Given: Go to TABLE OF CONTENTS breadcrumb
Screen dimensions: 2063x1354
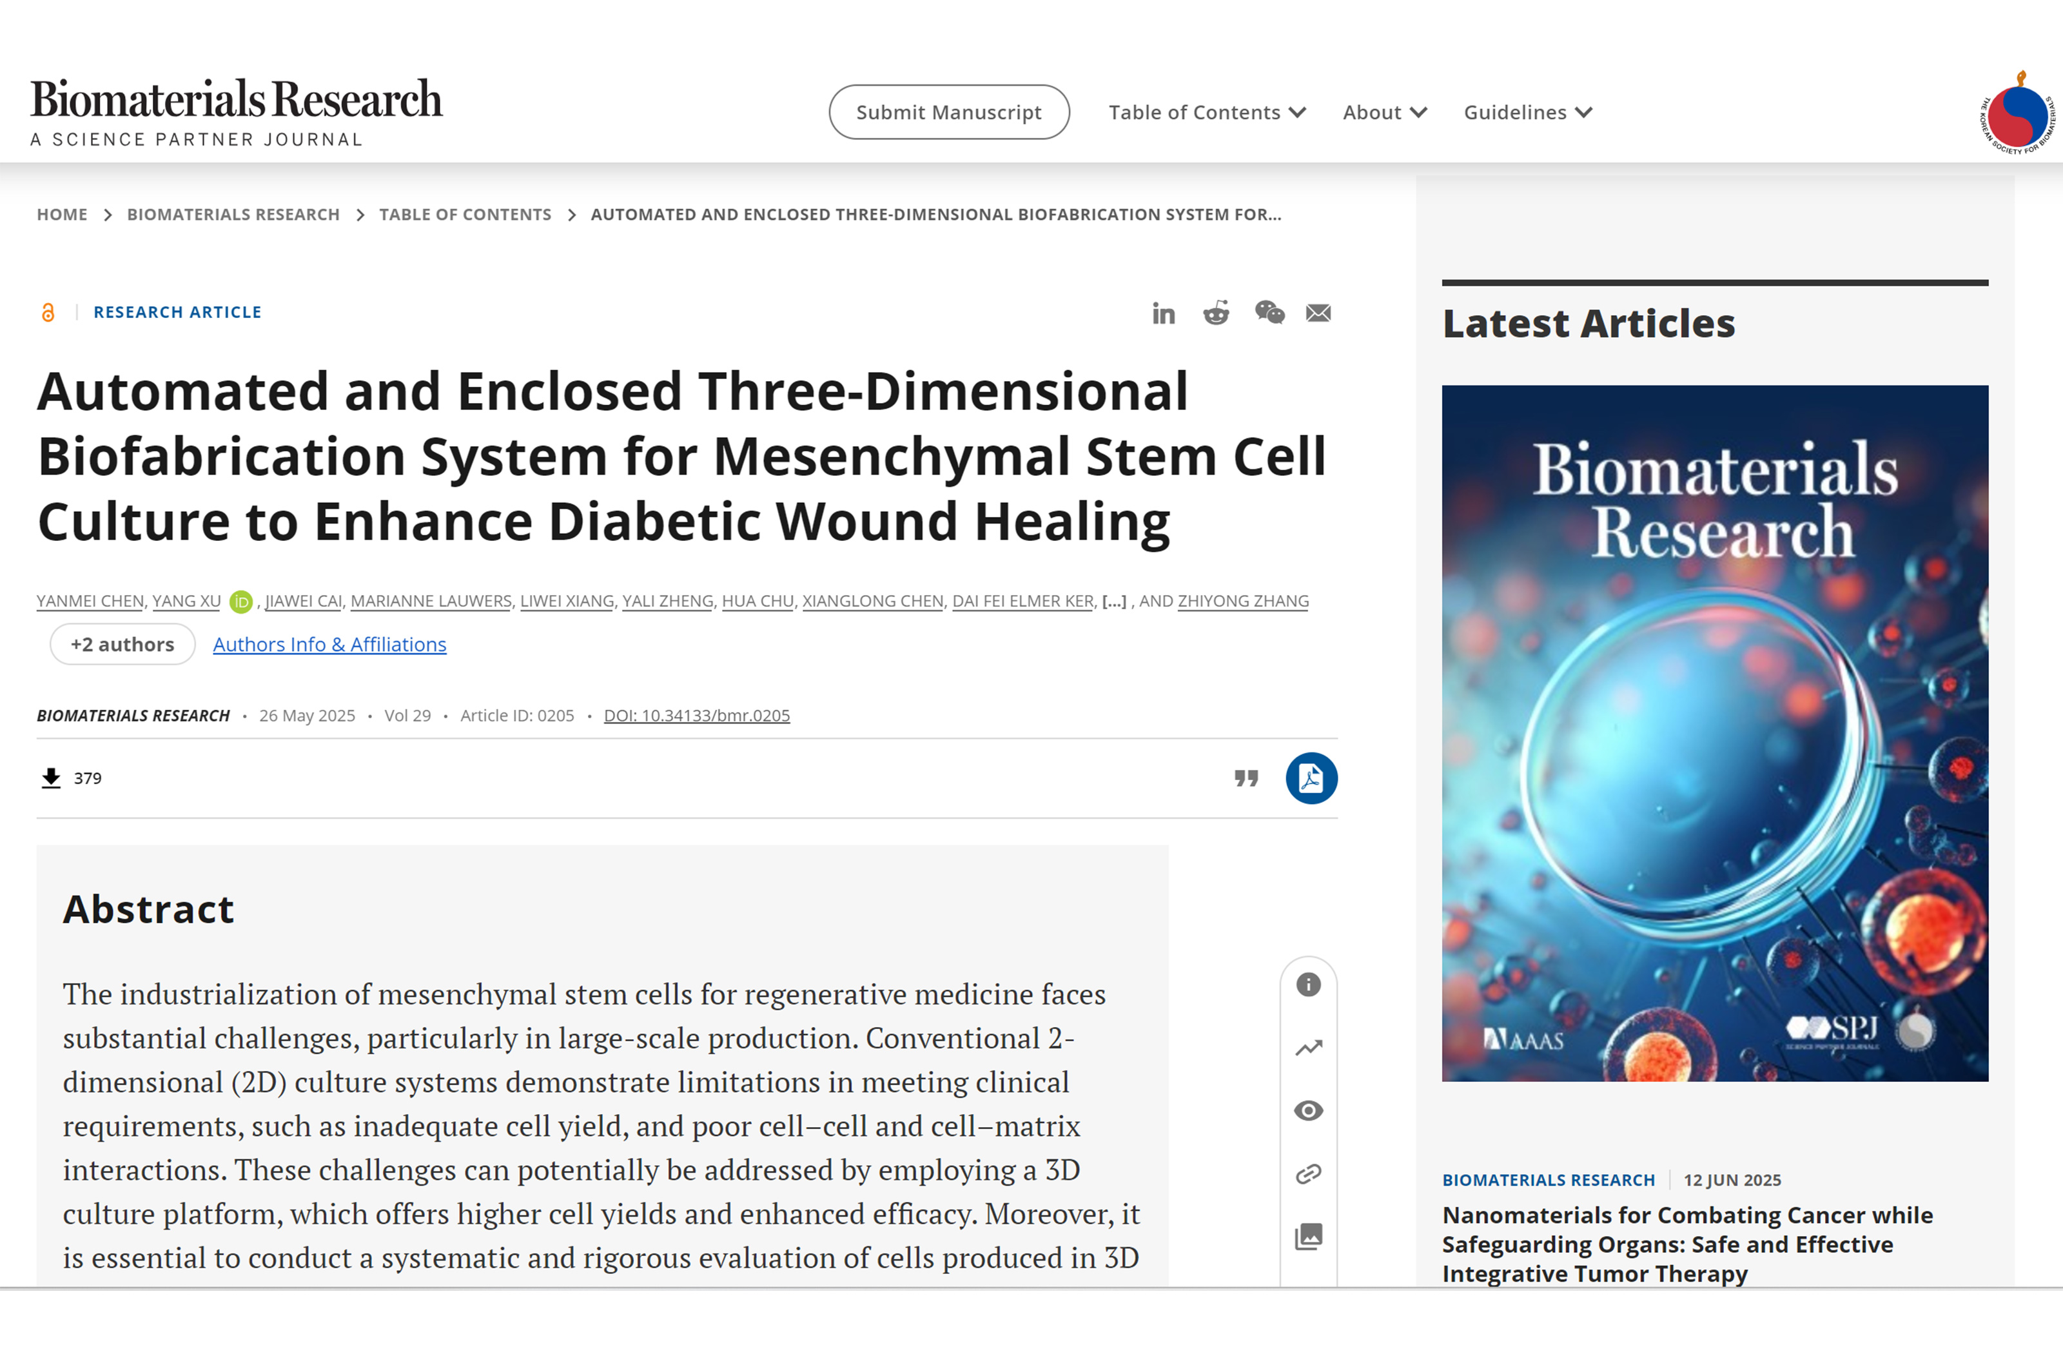Looking at the screenshot, I should 465,215.
